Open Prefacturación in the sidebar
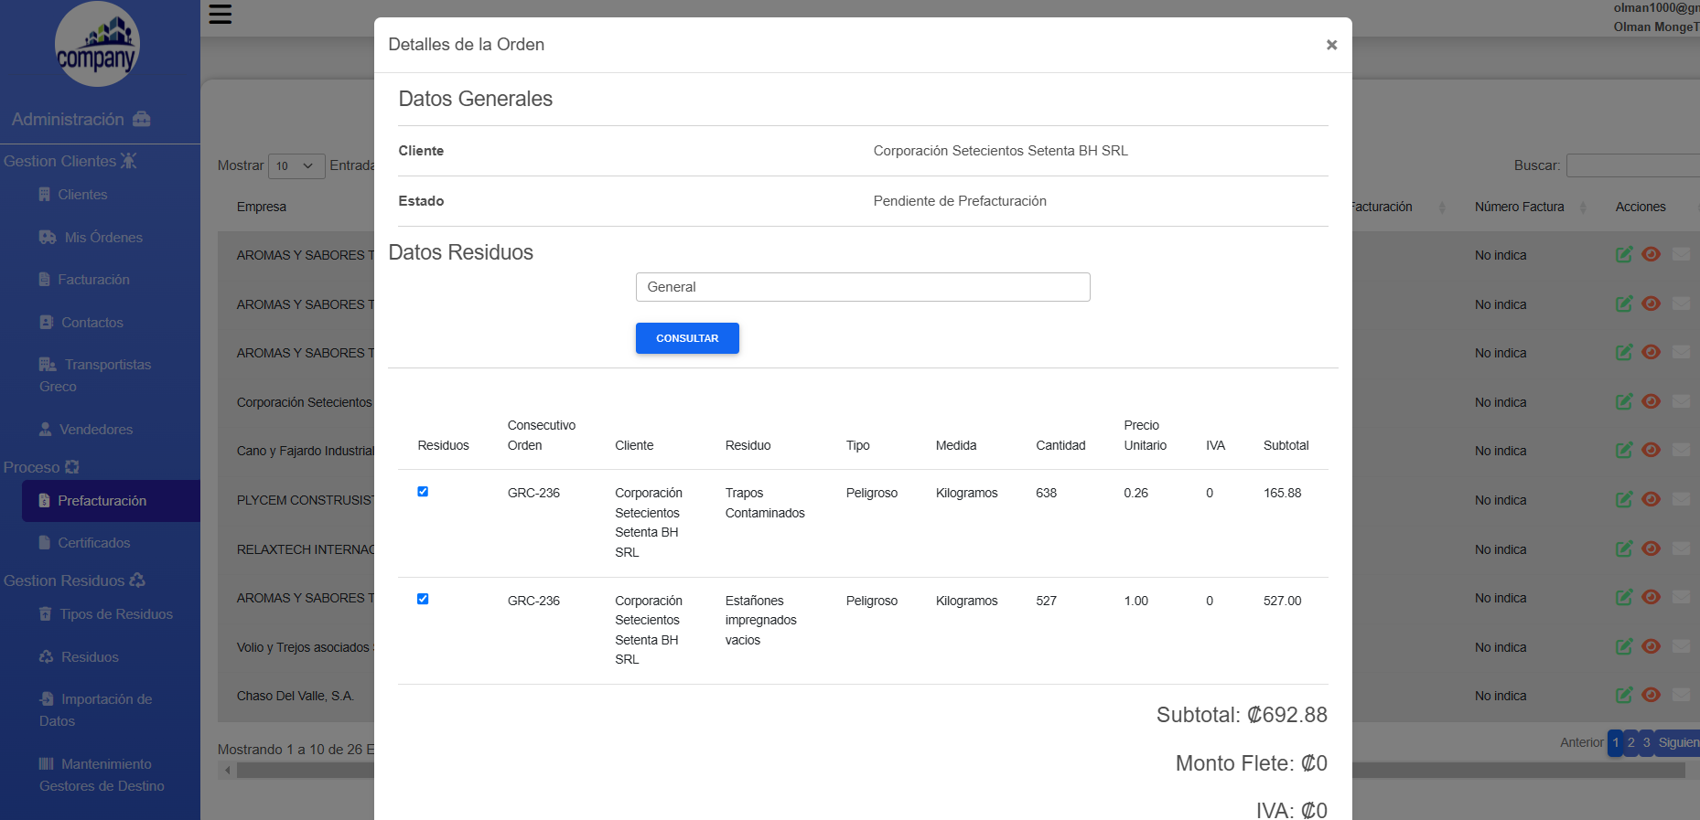1700x820 pixels. click(102, 501)
